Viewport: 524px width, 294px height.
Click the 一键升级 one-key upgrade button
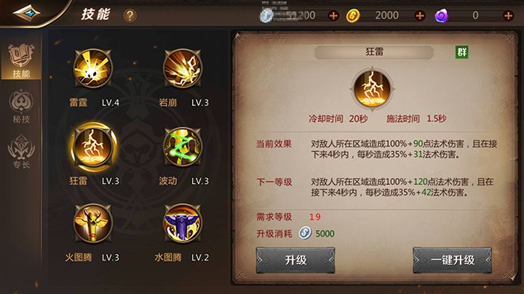click(x=452, y=260)
